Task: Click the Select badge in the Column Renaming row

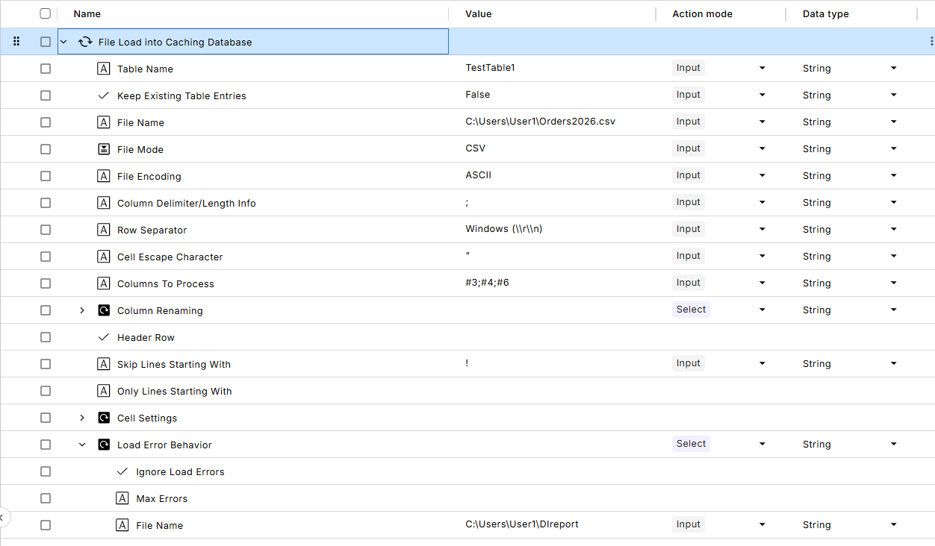Action: [691, 310]
